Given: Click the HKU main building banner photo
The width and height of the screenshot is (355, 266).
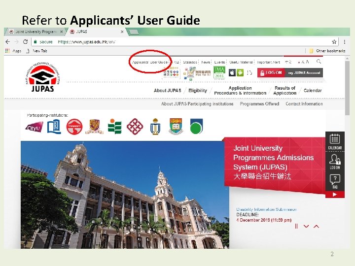Looking at the screenshot, I should click(125, 195).
